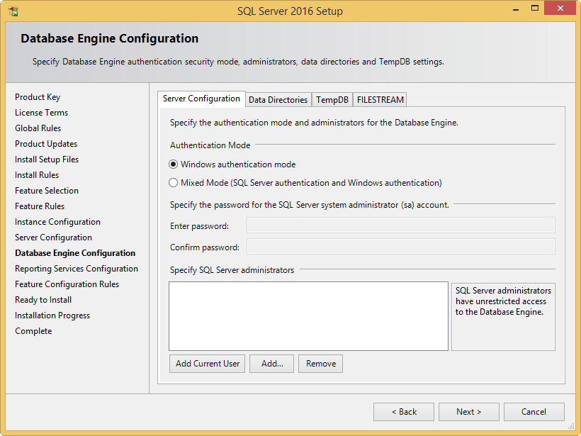Select the Feature Configuration Rules step
581x436 pixels.
(67, 284)
